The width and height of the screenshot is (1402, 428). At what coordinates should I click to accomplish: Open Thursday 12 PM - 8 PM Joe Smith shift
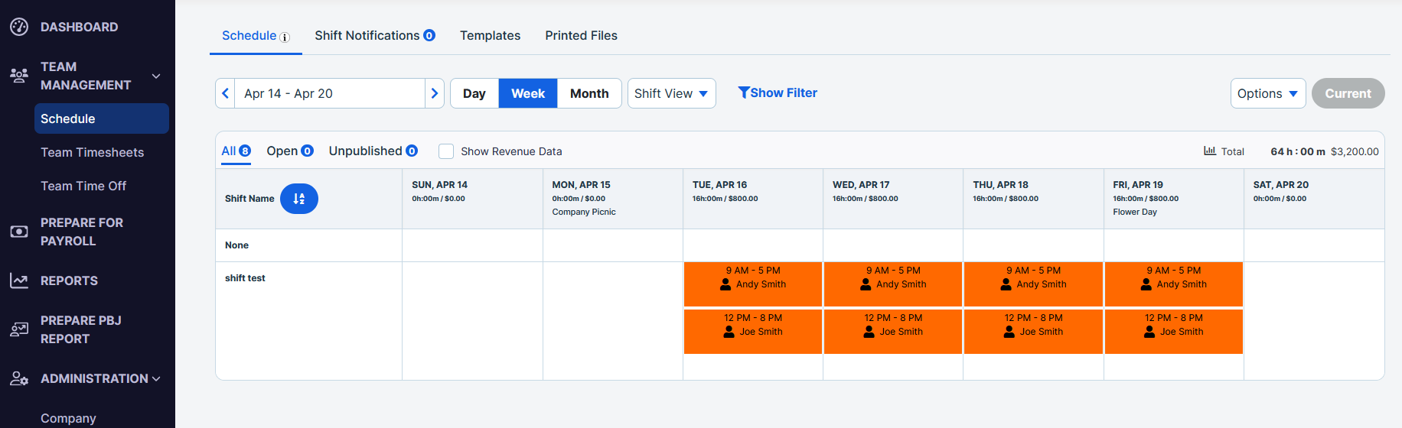pos(1033,332)
